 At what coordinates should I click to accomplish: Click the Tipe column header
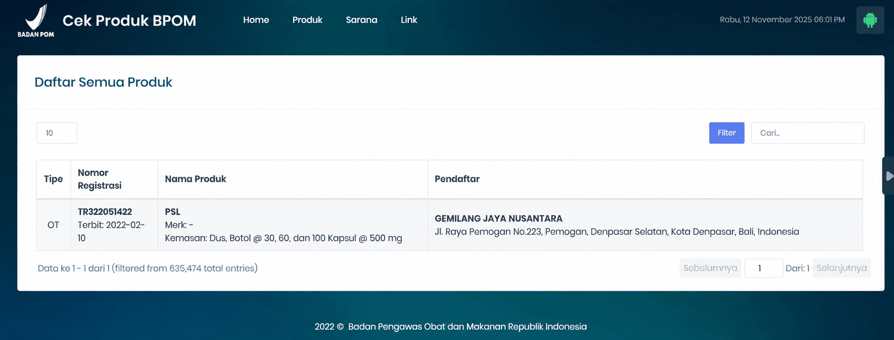[x=53, y=179]
